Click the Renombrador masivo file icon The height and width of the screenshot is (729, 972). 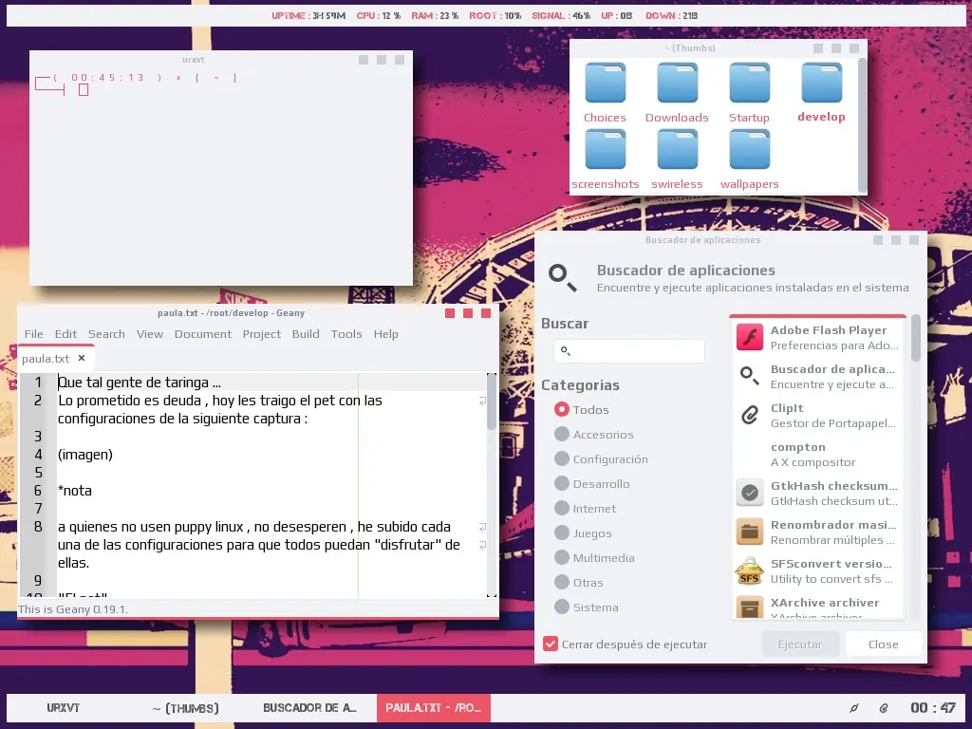749,532
